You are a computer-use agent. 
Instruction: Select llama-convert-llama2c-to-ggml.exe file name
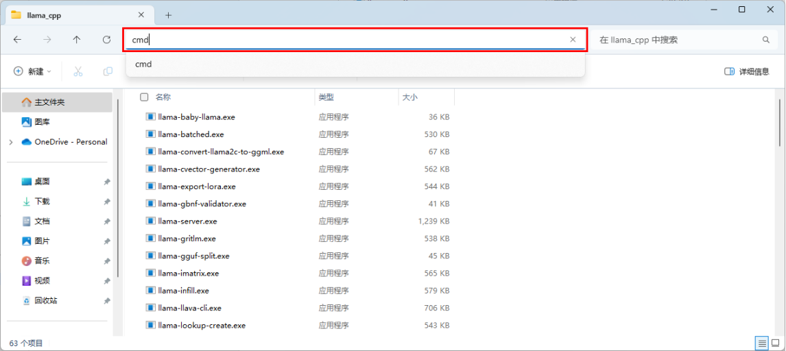point(221,152)
